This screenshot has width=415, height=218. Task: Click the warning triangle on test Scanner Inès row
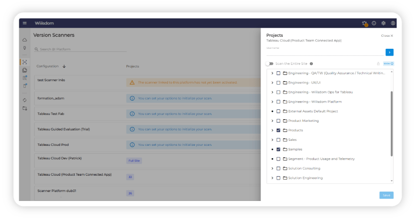click(x=132, y=83)
